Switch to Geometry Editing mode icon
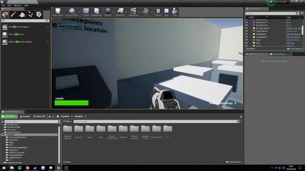This screenshot has height=171, width=305. (x=39, y=15)
